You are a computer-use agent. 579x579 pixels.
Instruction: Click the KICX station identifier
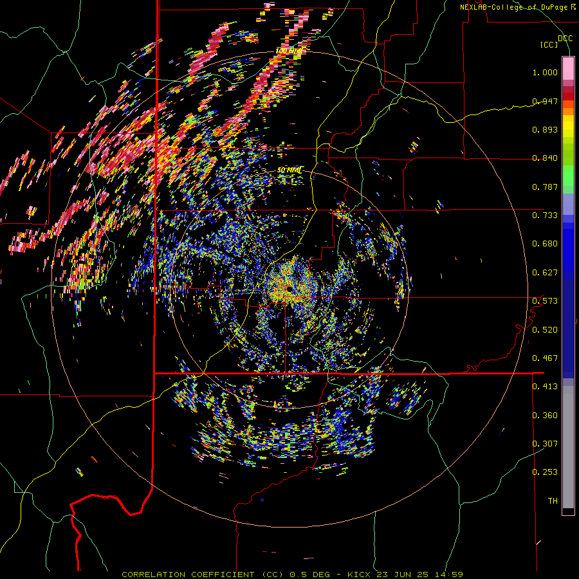[x=360, y=574]
